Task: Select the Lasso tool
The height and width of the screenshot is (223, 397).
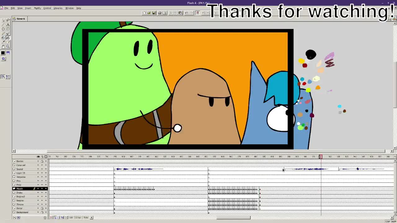Action: coord(8,20)
